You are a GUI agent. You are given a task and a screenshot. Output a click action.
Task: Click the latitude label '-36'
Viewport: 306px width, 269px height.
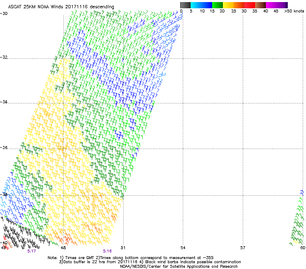coord(4,147)
